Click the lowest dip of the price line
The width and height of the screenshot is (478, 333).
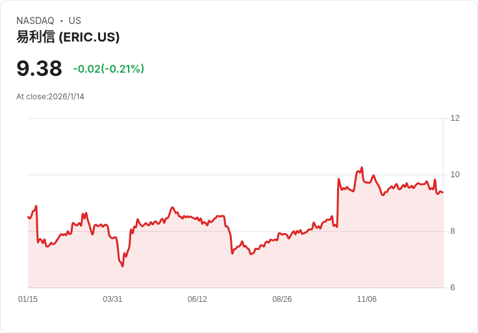pyautogui.click(x=122, y=266)
